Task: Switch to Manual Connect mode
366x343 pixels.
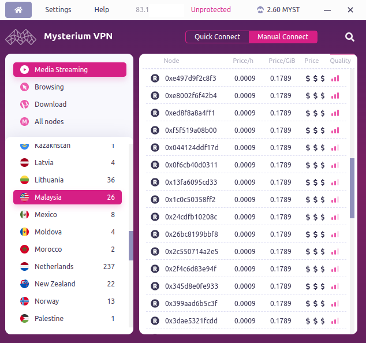Action: tap(283, 37)
